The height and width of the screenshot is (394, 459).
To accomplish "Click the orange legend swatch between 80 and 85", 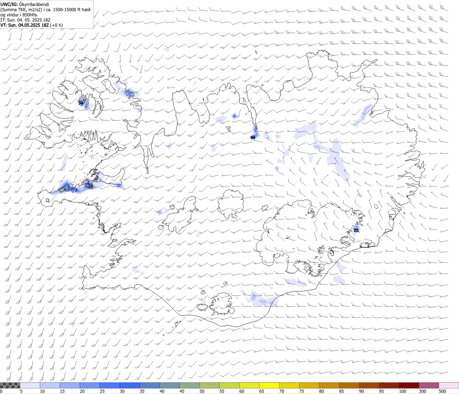I will [x=329, y=385].
